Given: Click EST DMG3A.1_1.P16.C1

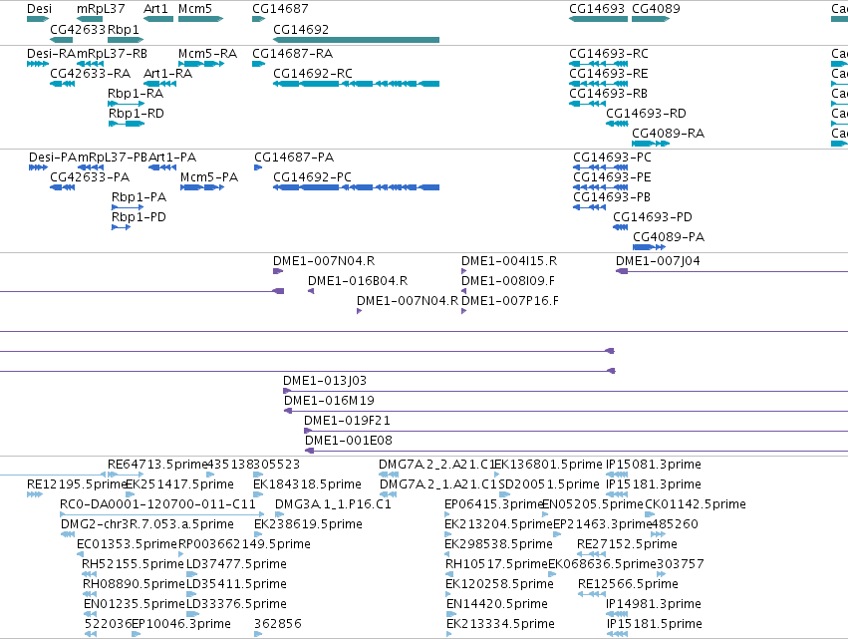Looking at the screenshot, I should pyautogui.click(x=280, y=514).
